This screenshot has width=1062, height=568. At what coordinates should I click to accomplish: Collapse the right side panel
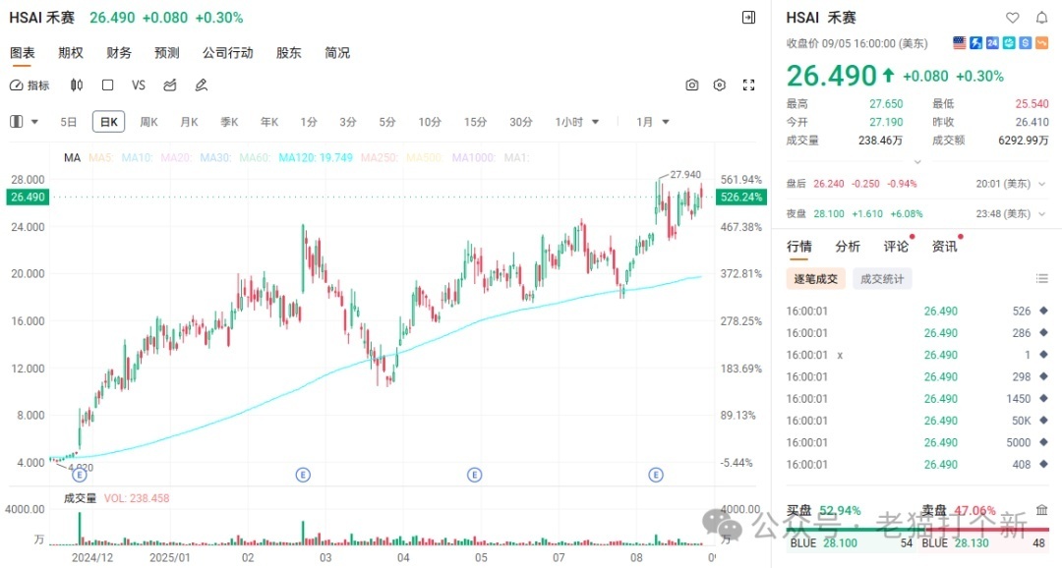tap(748, 18)
